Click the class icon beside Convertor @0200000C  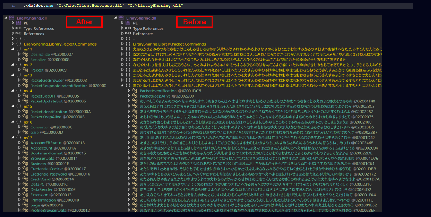point(25,127)
